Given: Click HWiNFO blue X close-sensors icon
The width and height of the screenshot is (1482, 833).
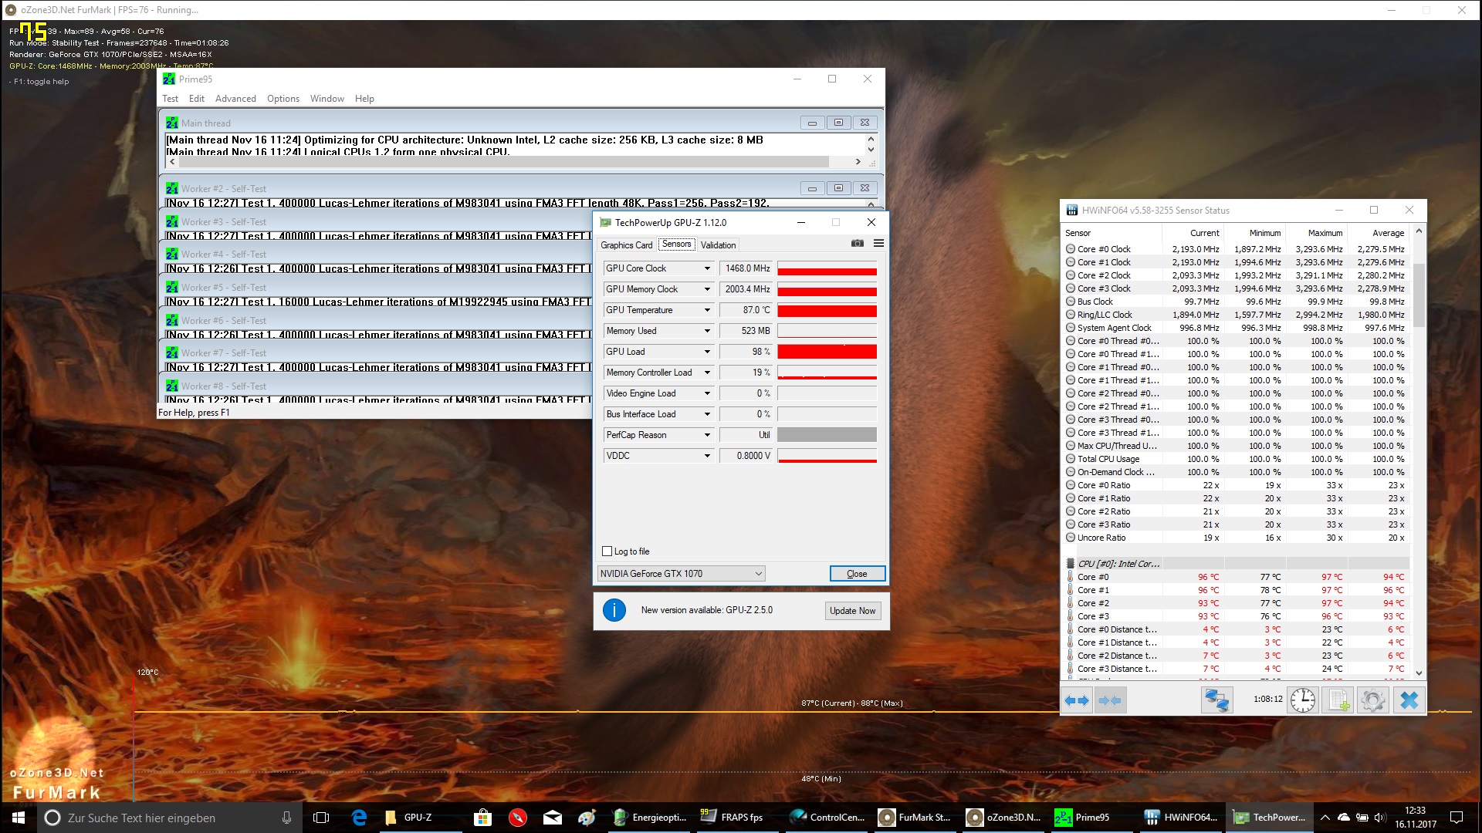Looking at the screenshot, I should click(1409, 700).
